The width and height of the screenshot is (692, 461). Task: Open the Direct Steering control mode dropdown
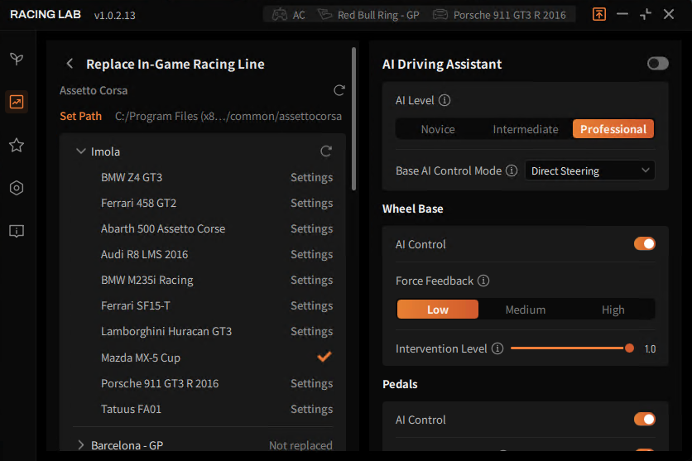[589, 170]
